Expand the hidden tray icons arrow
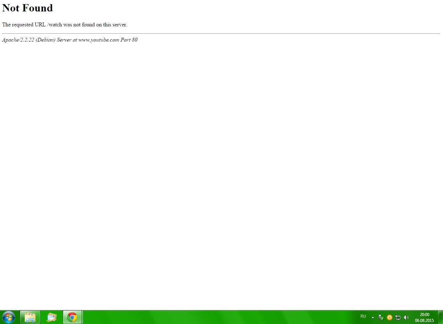 (x=373, y=317)
